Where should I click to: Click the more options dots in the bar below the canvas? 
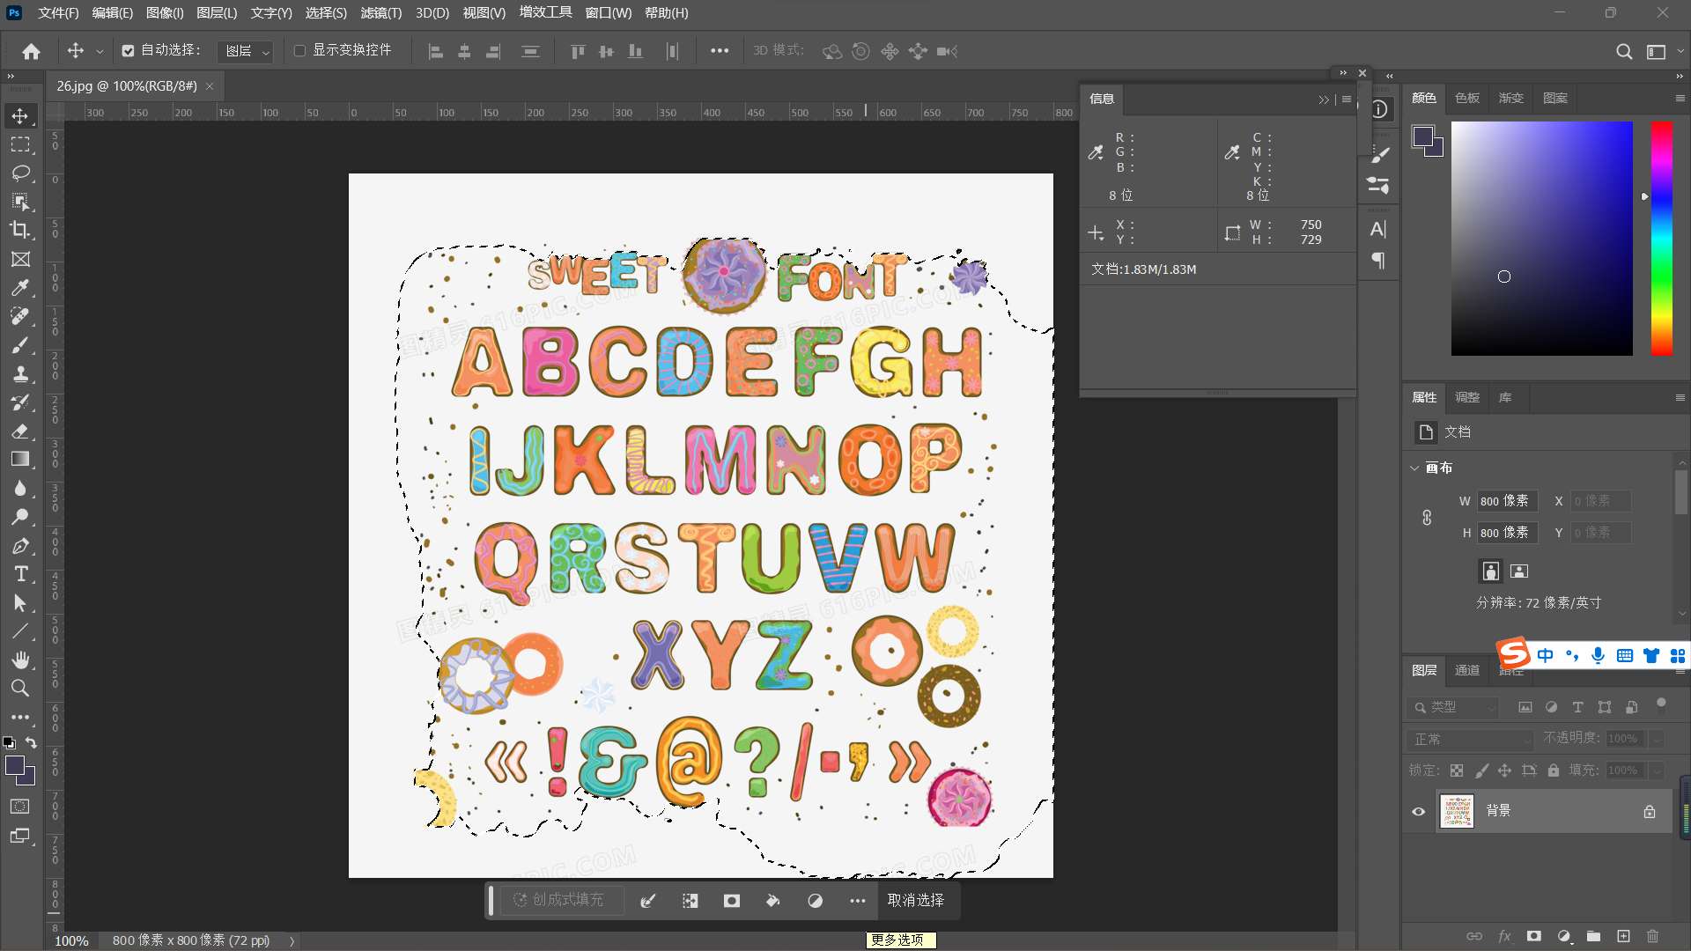click(858, 901)
